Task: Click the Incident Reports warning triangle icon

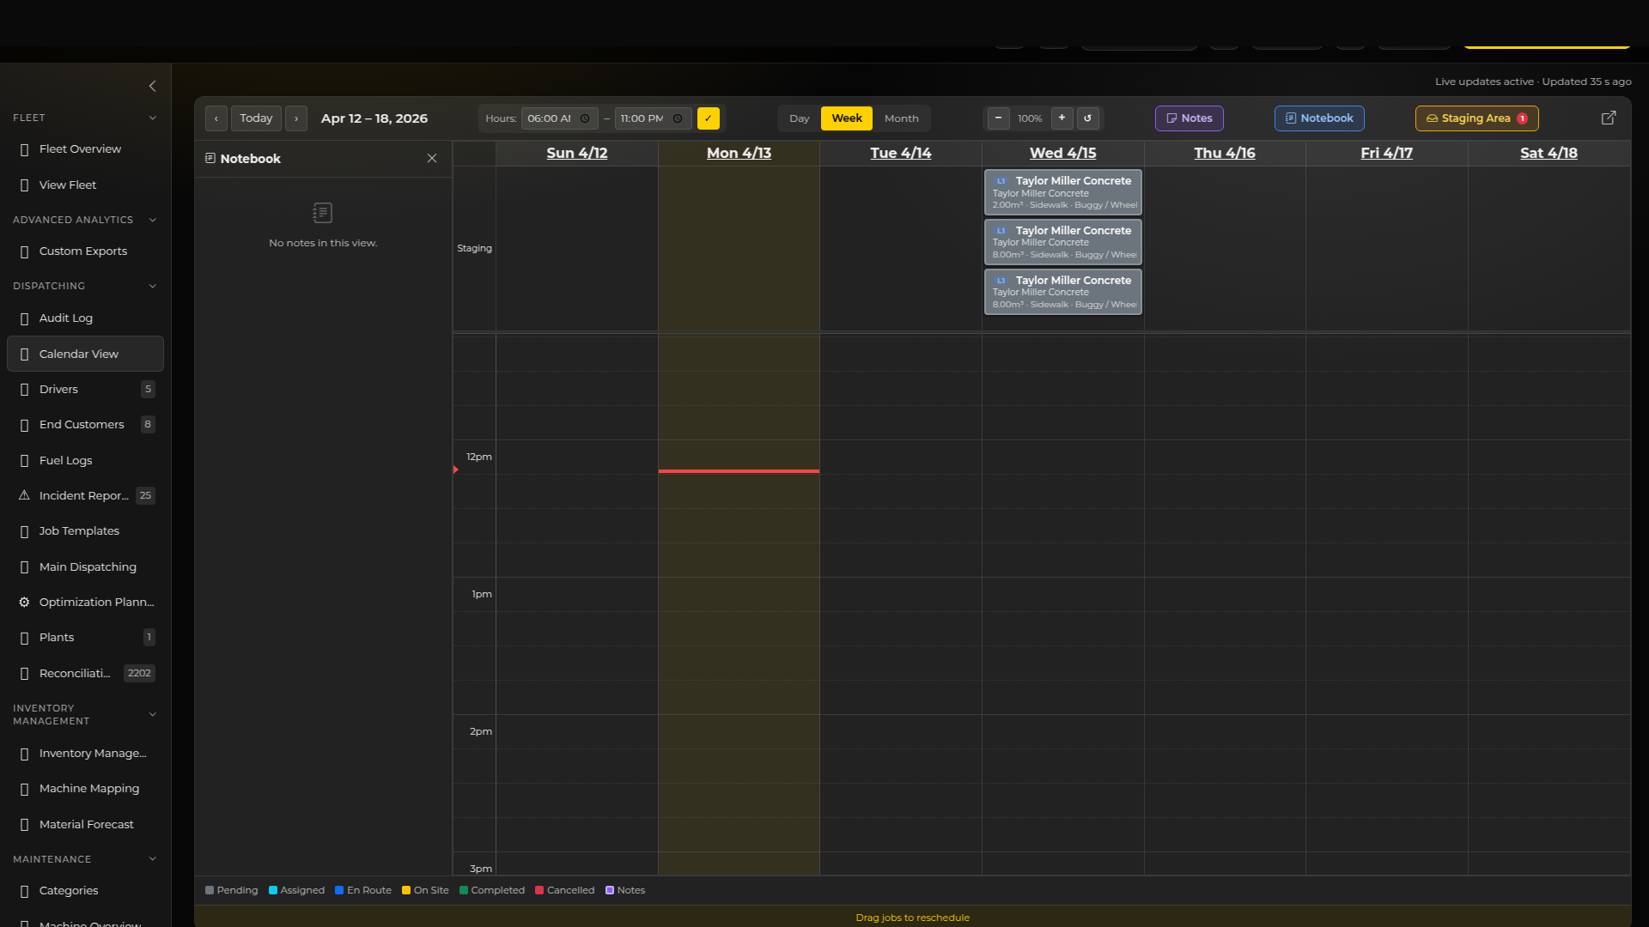Action: point(23,495)
